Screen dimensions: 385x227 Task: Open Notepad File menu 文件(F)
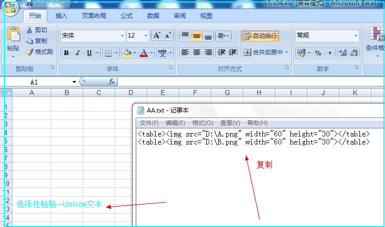click(x=149, y=123)
